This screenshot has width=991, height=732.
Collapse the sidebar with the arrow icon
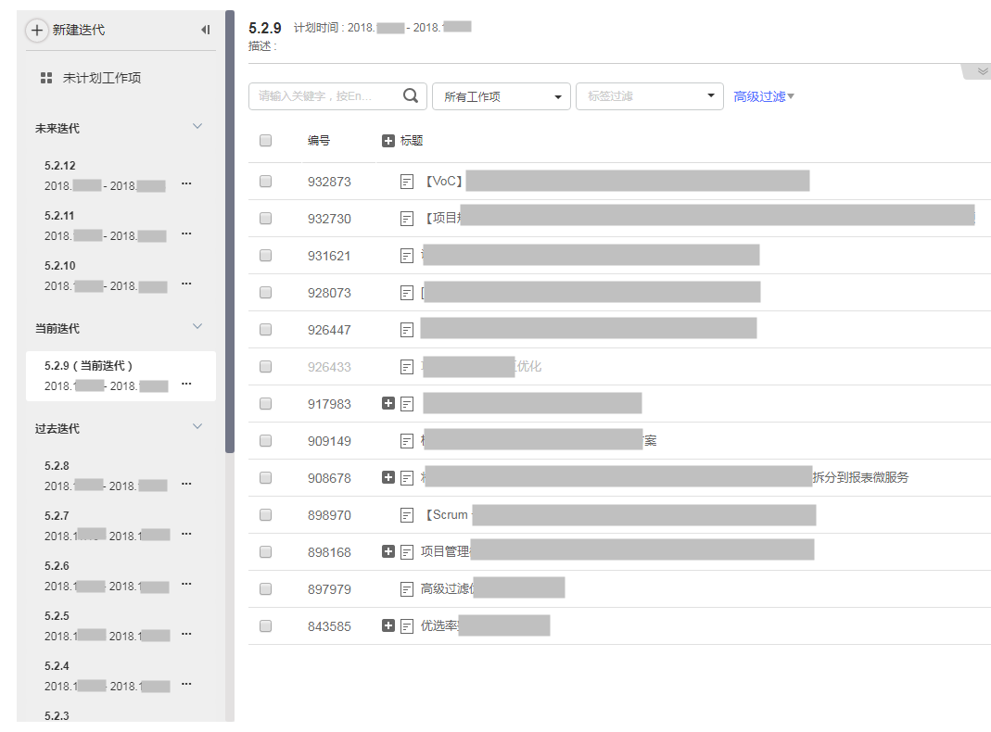click(206, 30)
